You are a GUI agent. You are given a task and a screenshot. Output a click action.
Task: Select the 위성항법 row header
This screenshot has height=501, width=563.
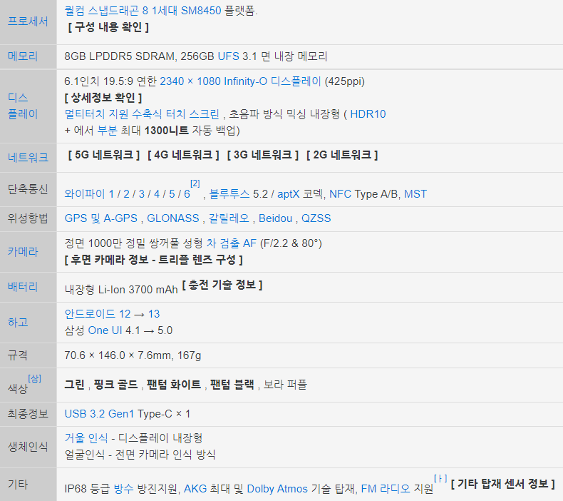(28, 218)
